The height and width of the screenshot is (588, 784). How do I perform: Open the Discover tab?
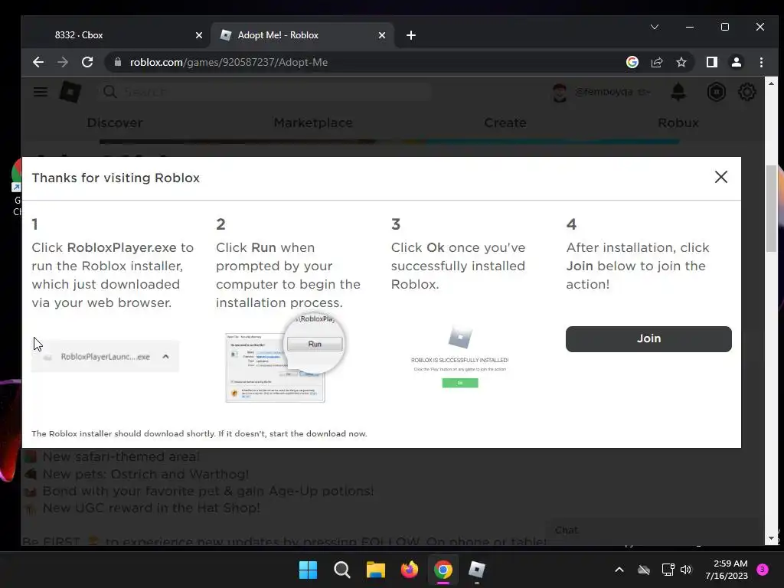(115, 123)
